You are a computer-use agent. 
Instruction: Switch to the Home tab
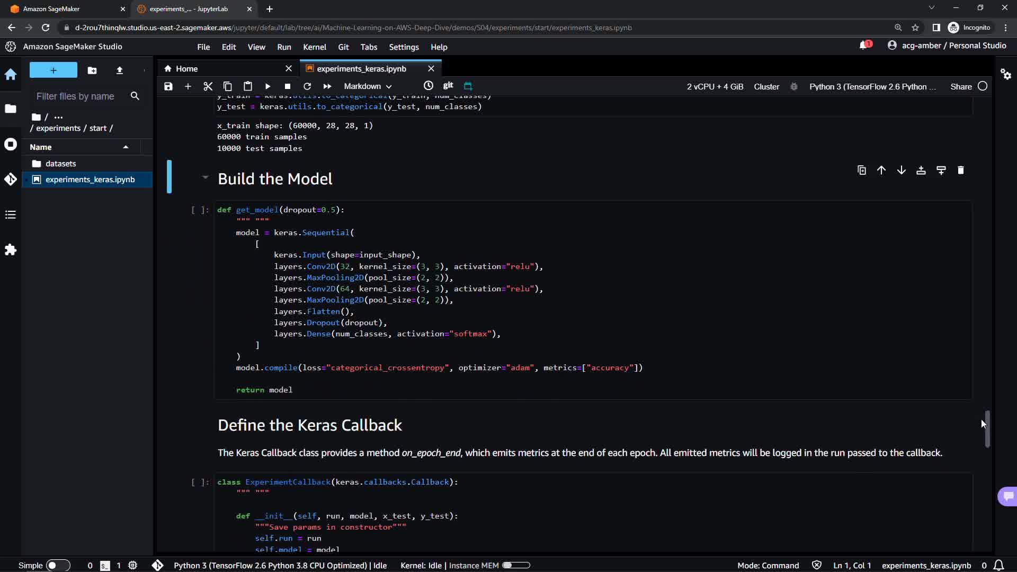186,69
